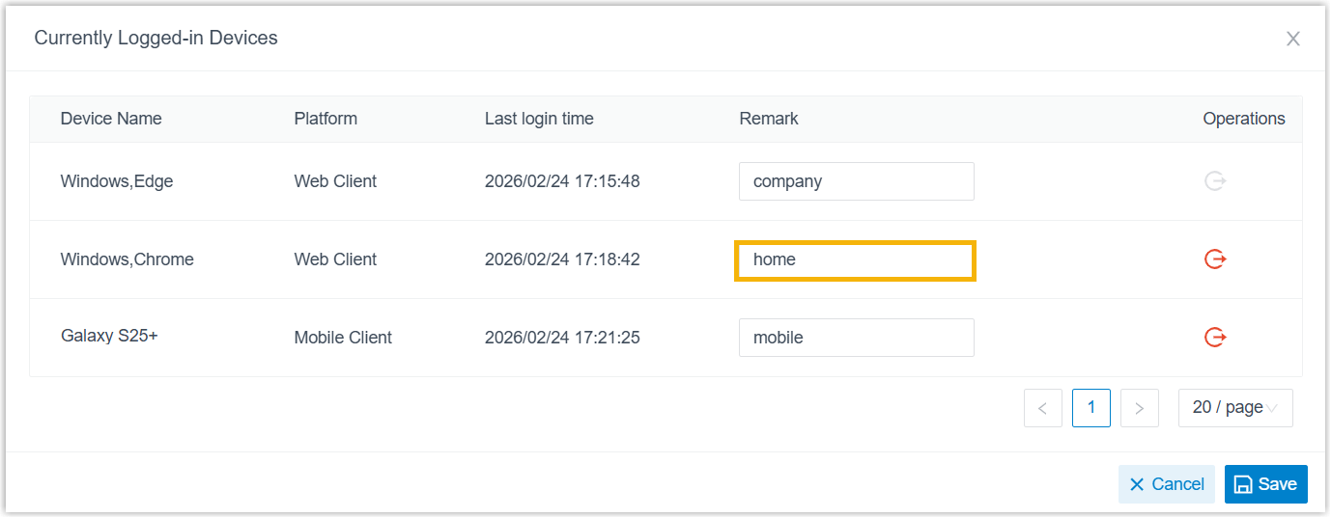Screen dimensions: 1331x518
Task: Click into the "mobile" remark field
Action: [856, 338]
